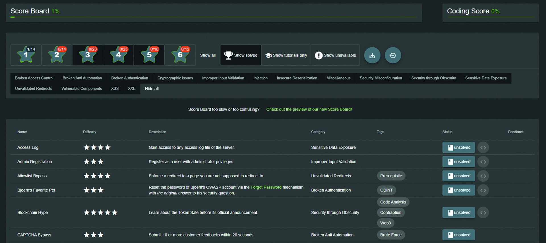This screenshot has height=243, width=546.
Task: Click the Score Board progress bar
Action: 213,17
